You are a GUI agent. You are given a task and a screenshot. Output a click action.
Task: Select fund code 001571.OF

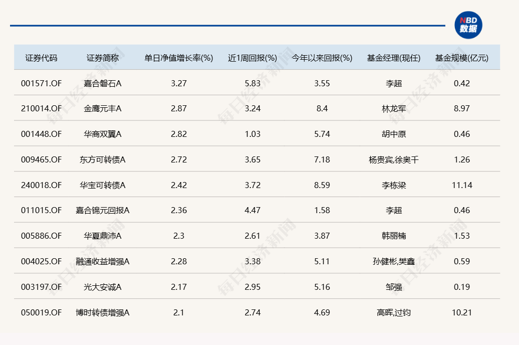click(41, 83)
